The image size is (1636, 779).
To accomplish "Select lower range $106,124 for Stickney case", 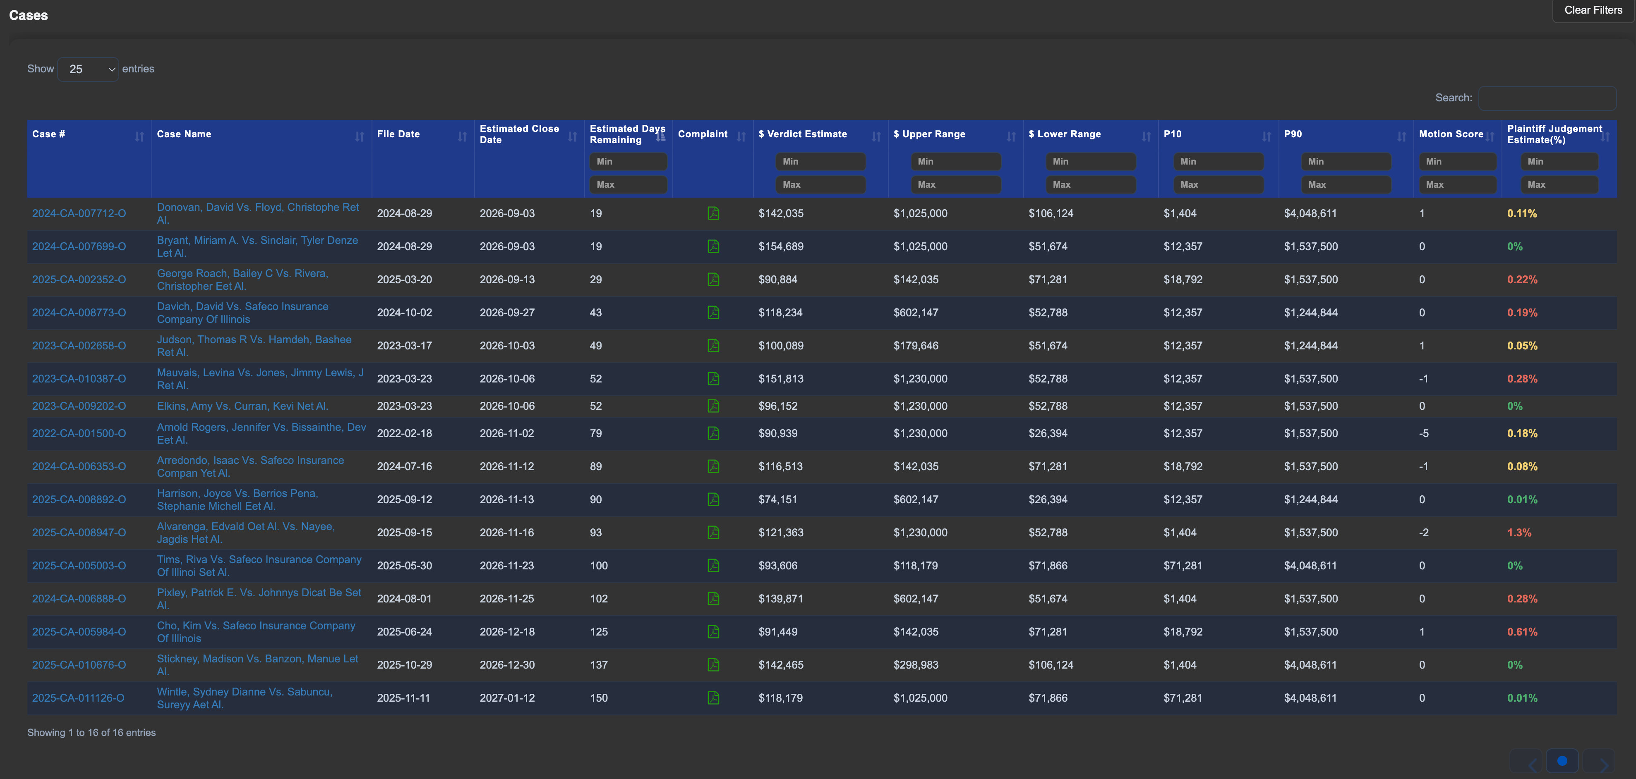I will pyautogui.click(x=1051, y=665).
